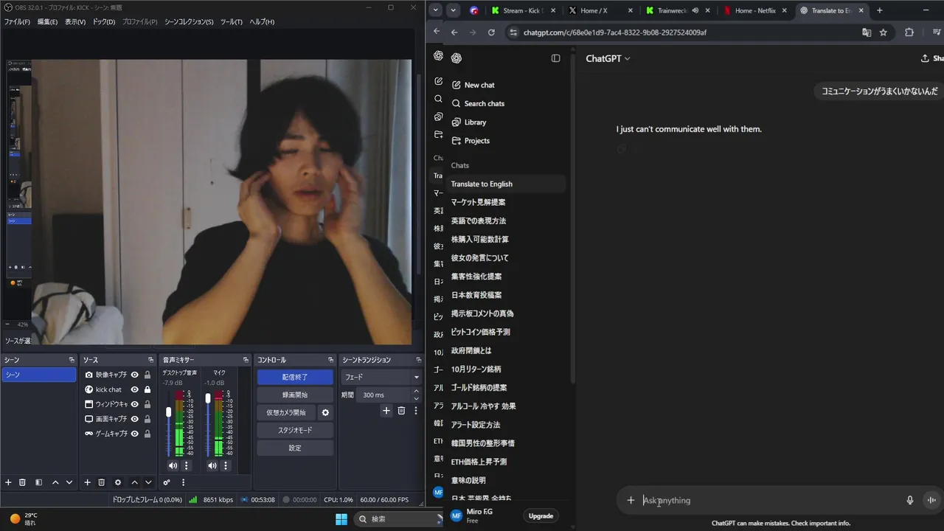Open browser extensions puzzle icon
944x531 pixels.
pyautogui.click(x=909, y=32)
